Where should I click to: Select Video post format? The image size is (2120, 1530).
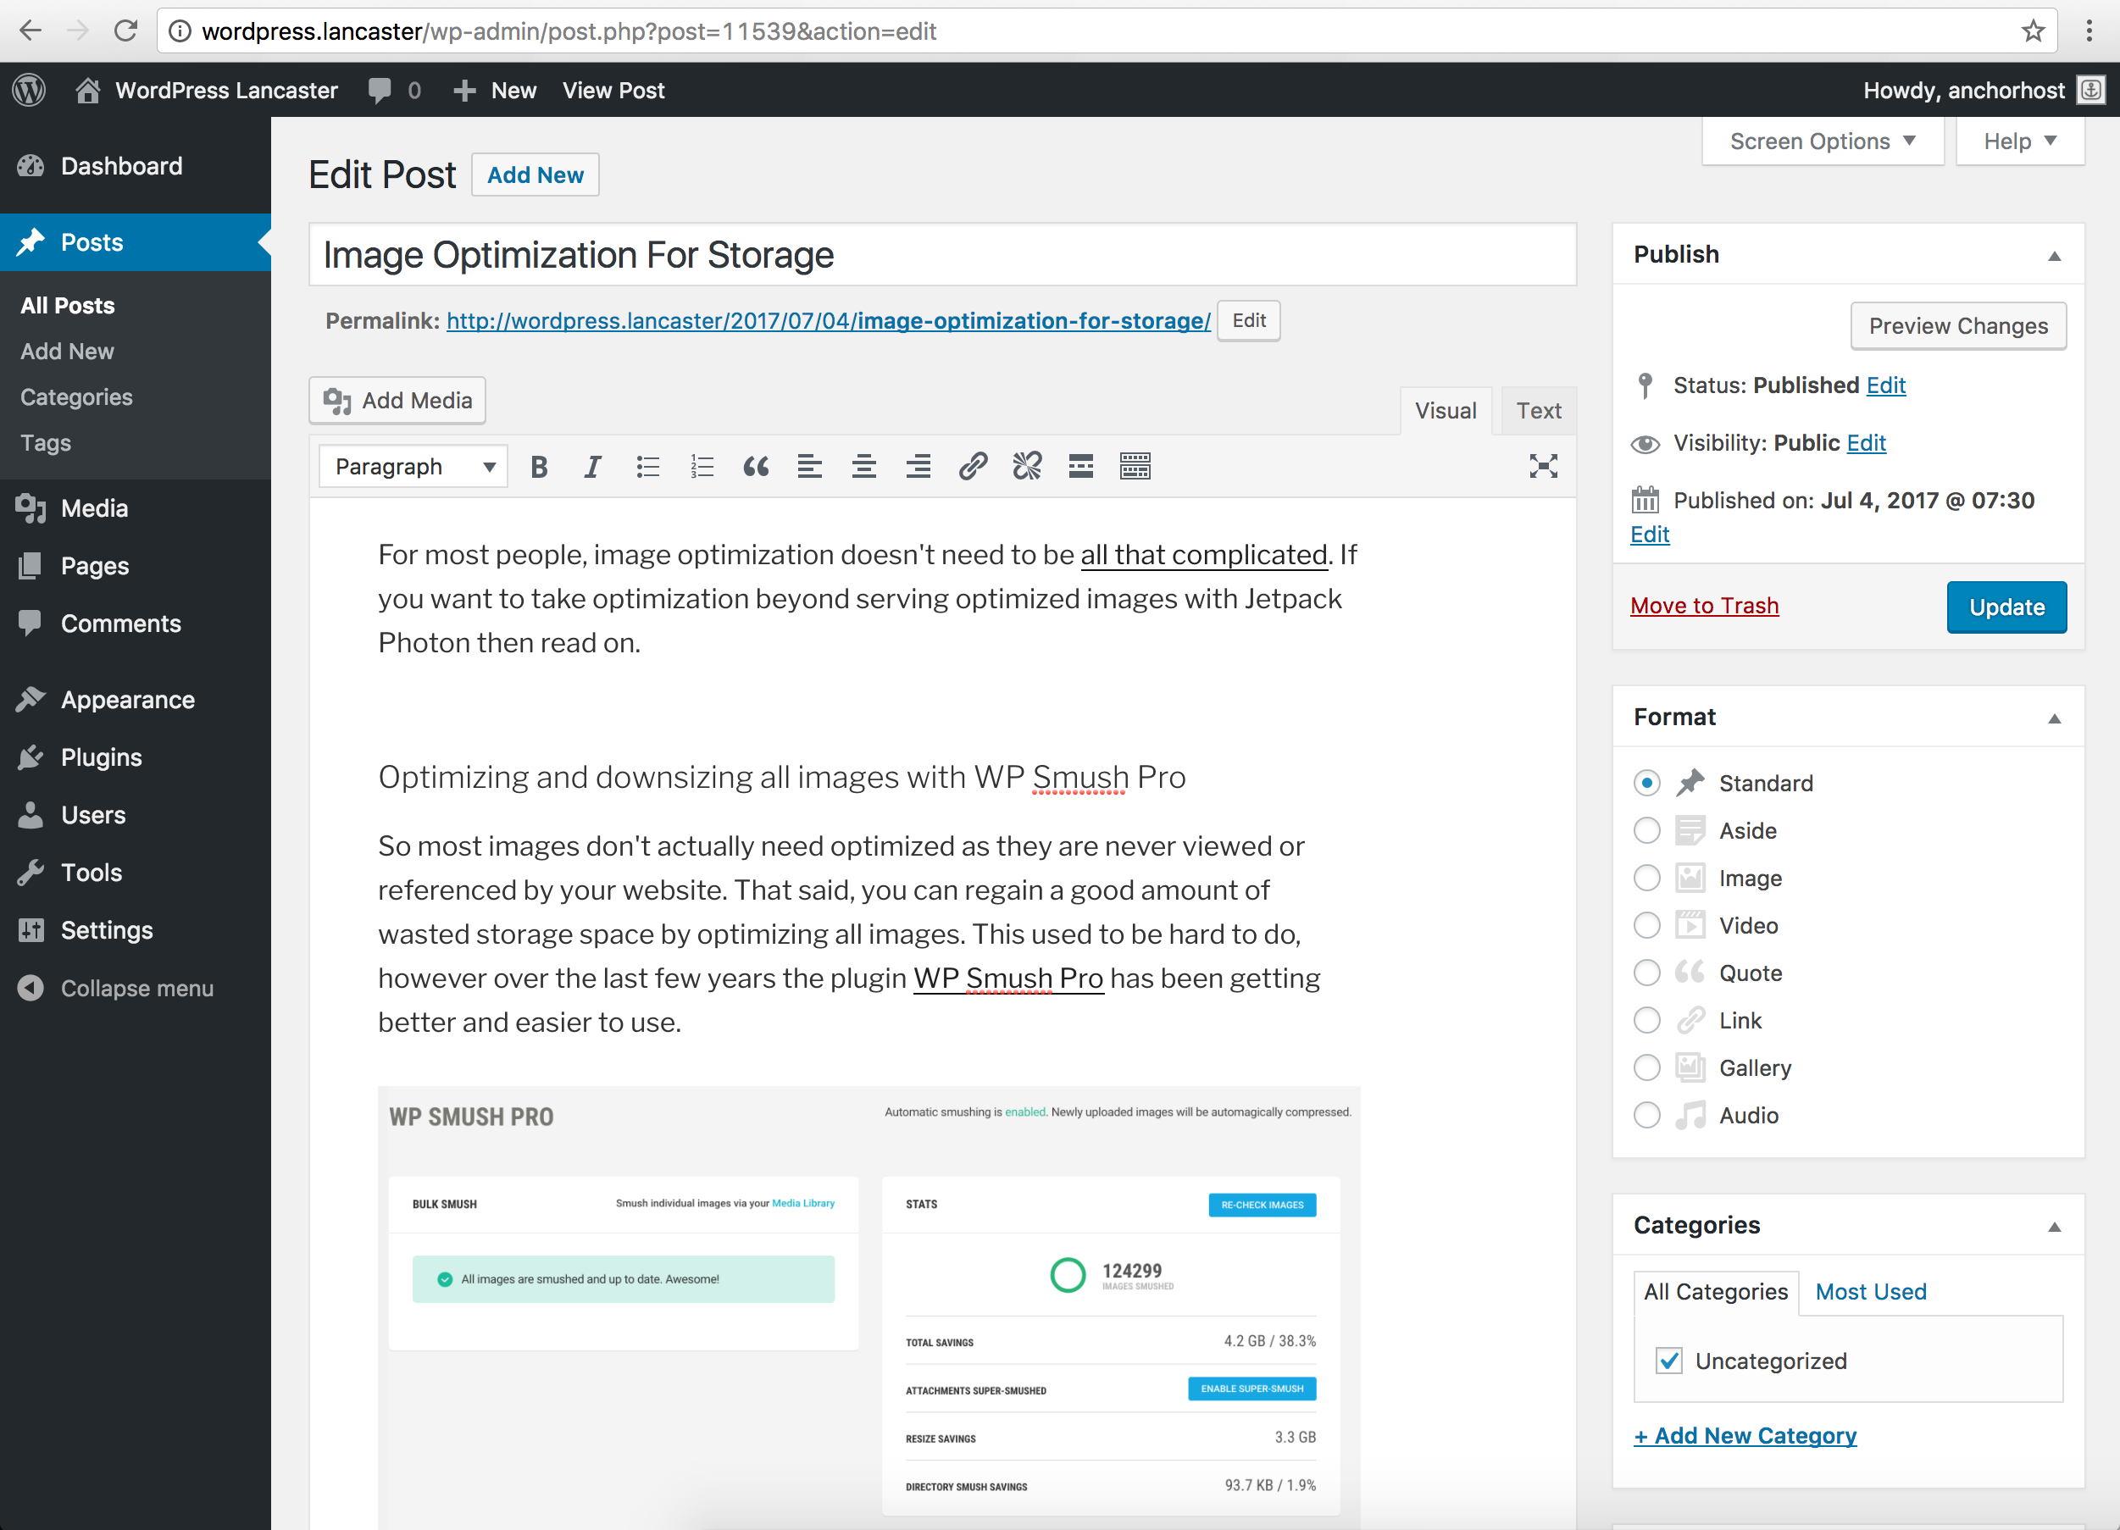pyautogui.click(x=1647, y=925)
